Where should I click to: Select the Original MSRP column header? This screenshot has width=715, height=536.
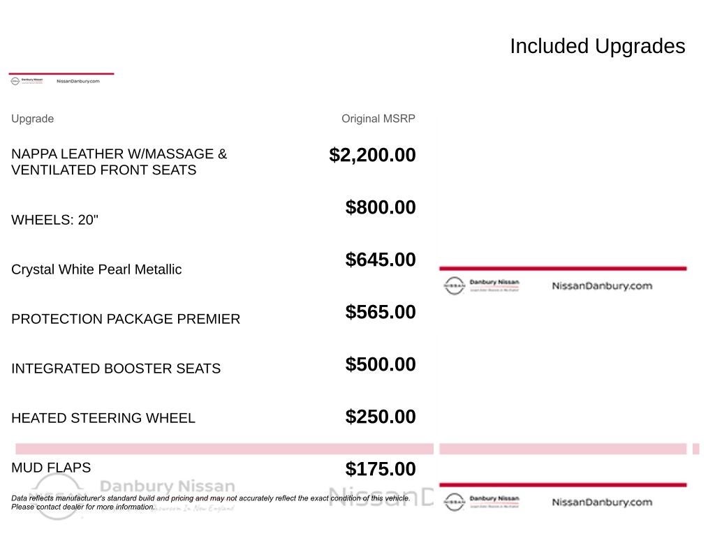378,119
